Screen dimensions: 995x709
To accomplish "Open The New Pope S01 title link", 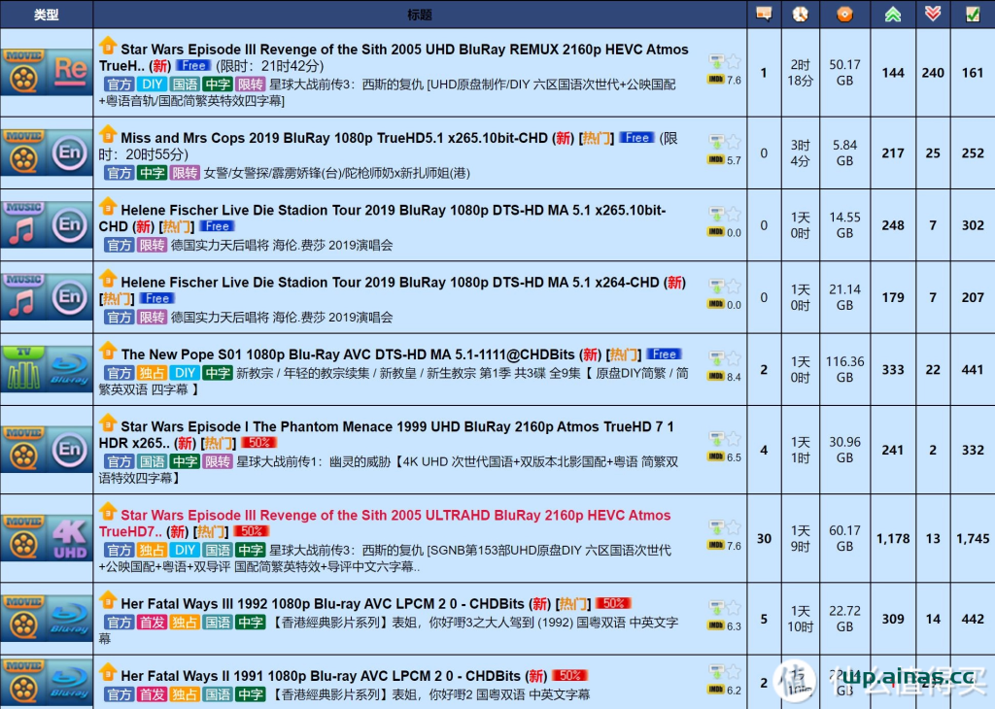I will (x=348, y=354).
